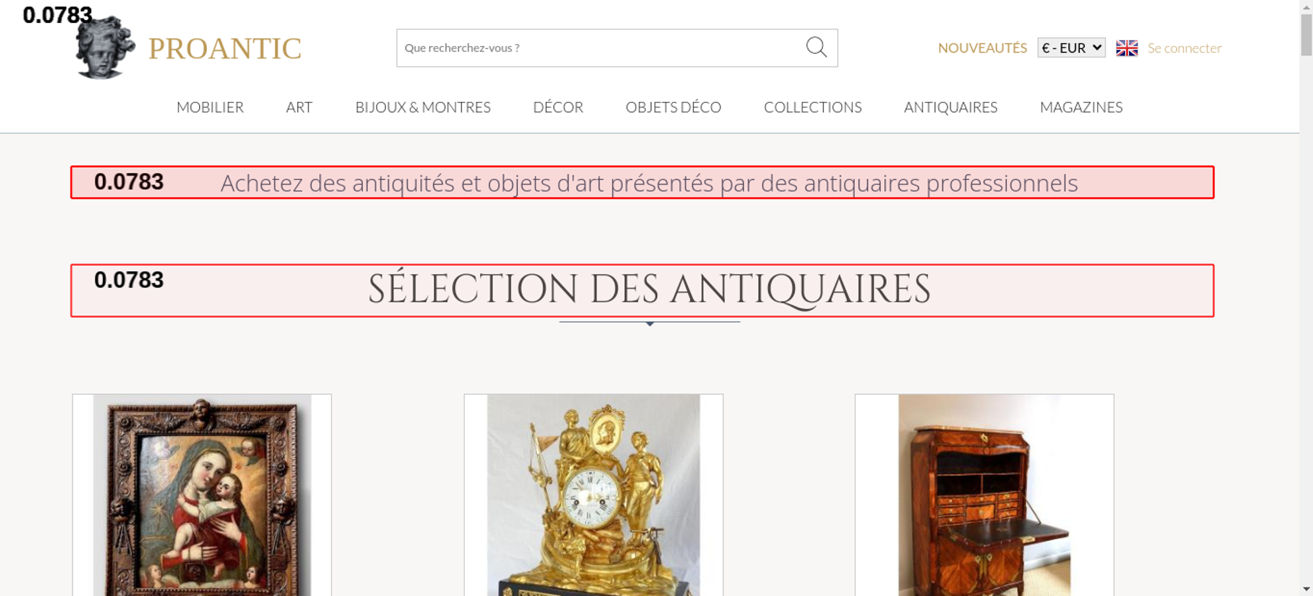
Task: Click the Se connecter login link
Action: point(1184,48)
